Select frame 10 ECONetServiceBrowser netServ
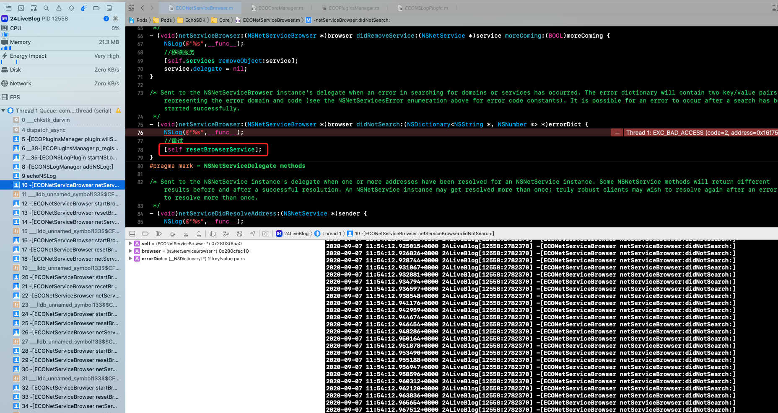The width and height of the screenshot is (778, 413). [x=62, y=185]
